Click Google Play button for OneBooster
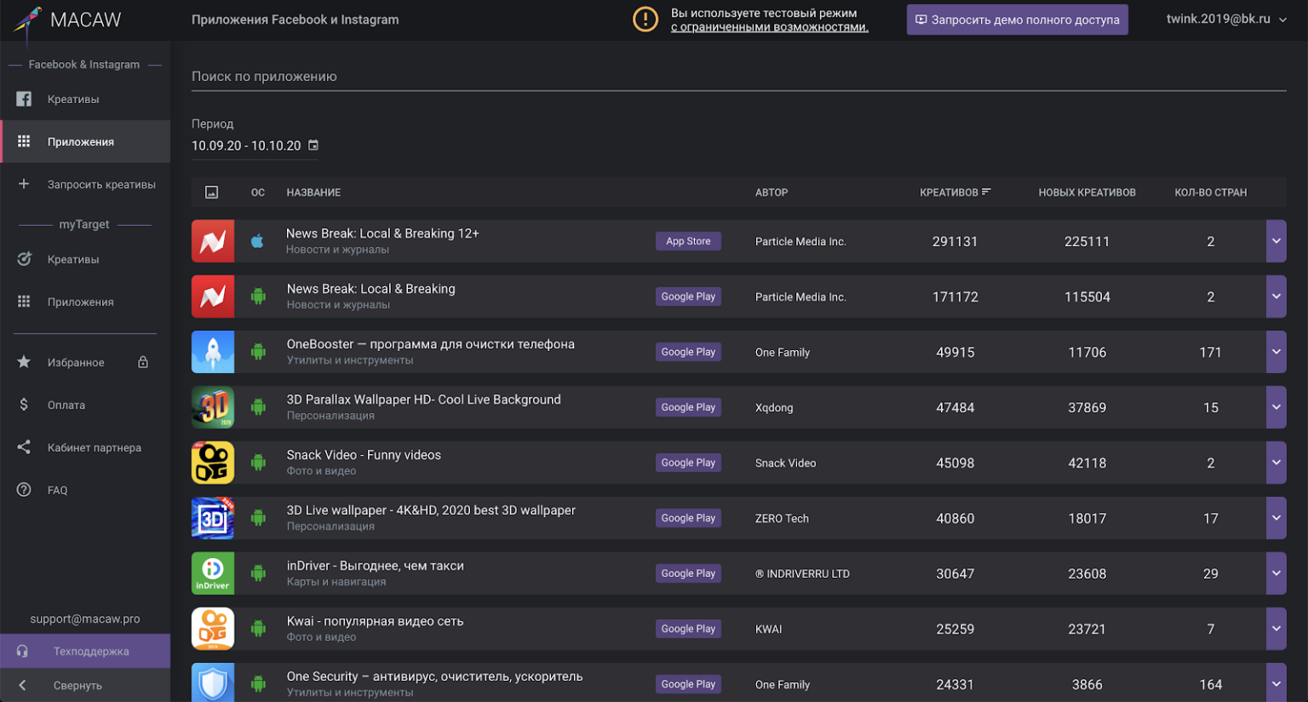Screen dimensions: 1308x702 pyautogui.click(x=688, y=352)
